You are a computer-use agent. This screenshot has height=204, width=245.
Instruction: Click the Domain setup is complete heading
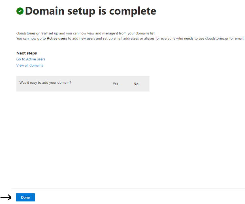90,11
